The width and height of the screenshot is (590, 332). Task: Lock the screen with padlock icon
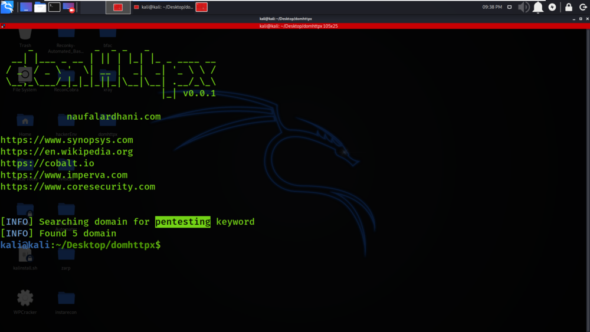[569, 6]
